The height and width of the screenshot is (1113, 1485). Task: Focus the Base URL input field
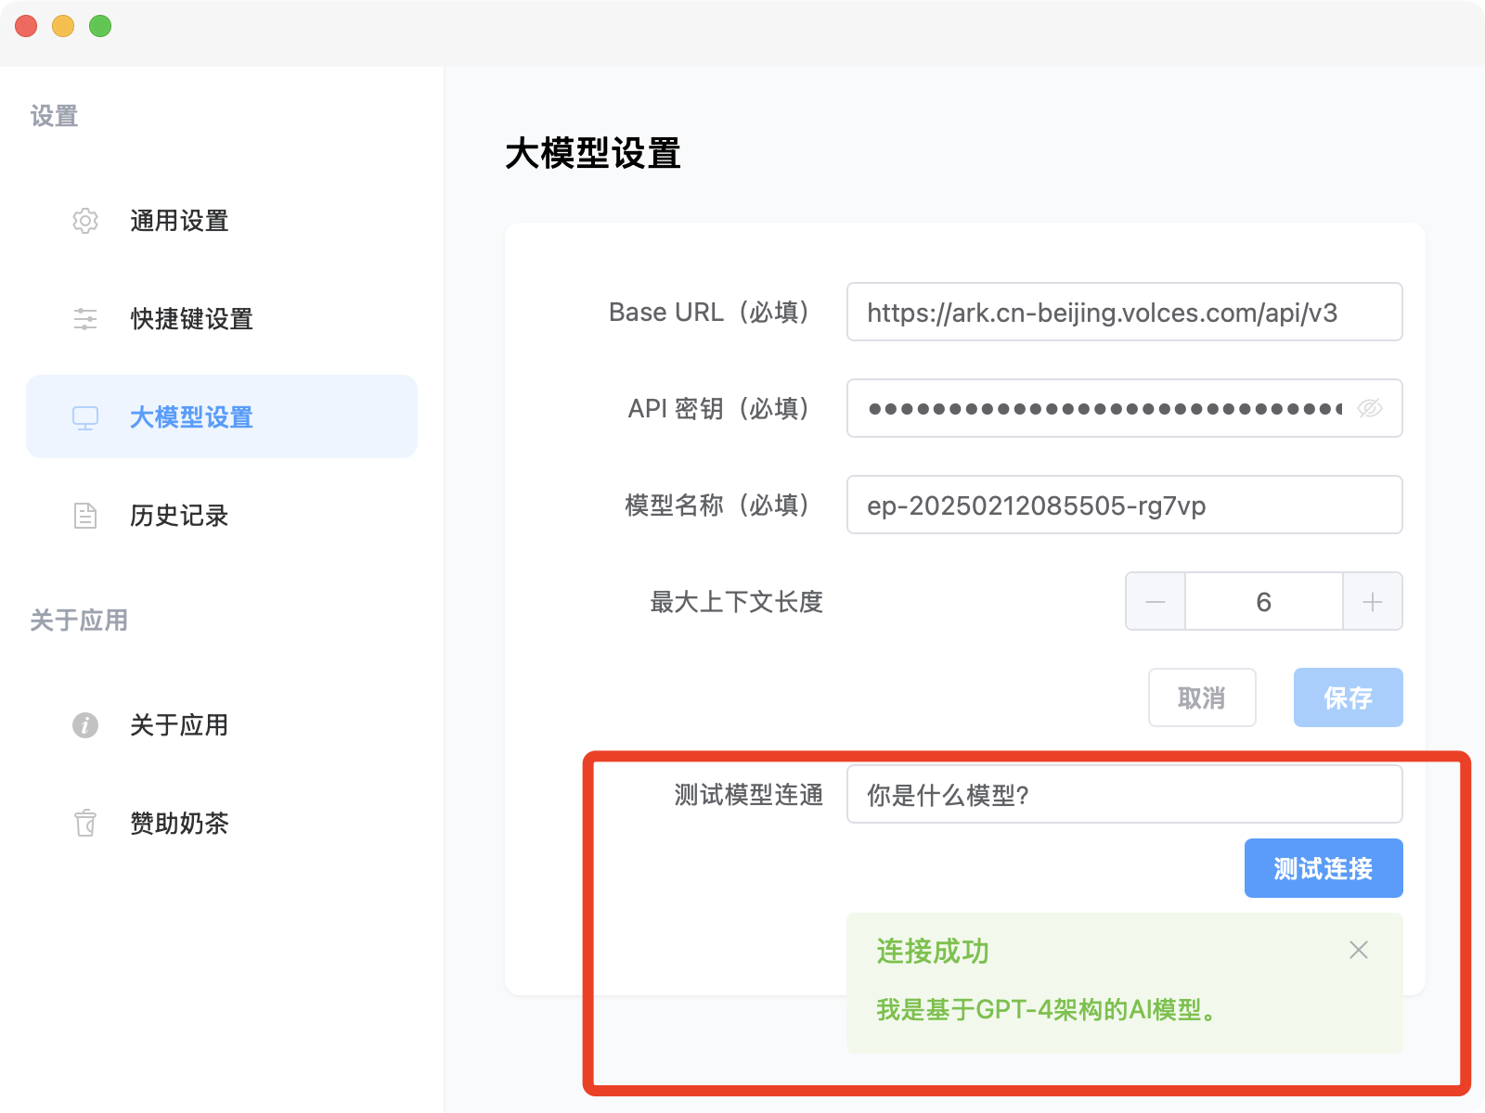(x=1124, y=312)
